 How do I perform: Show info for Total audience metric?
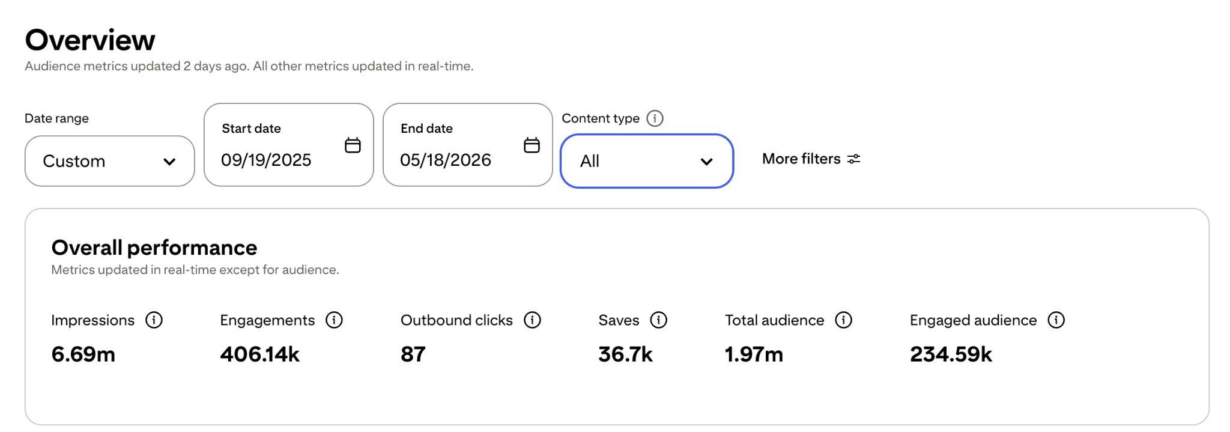coord(843,320)
